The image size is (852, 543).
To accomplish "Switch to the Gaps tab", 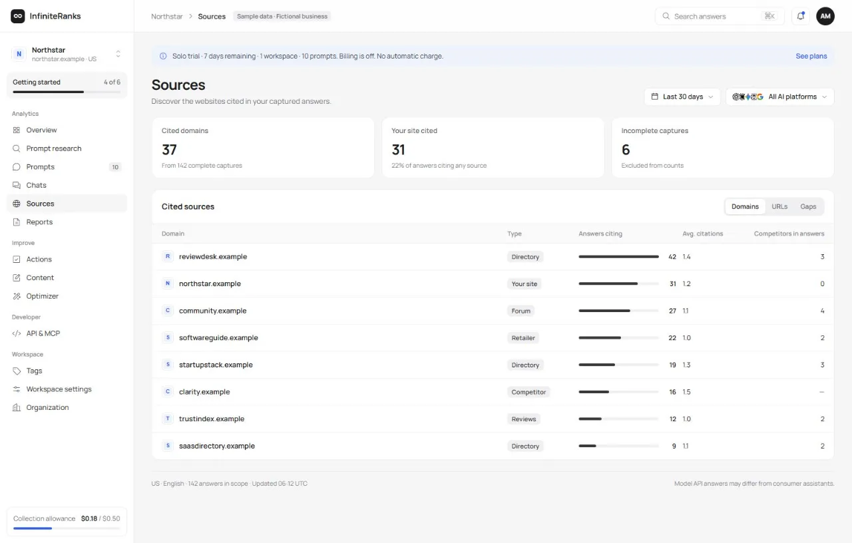I will click(808, 206).
